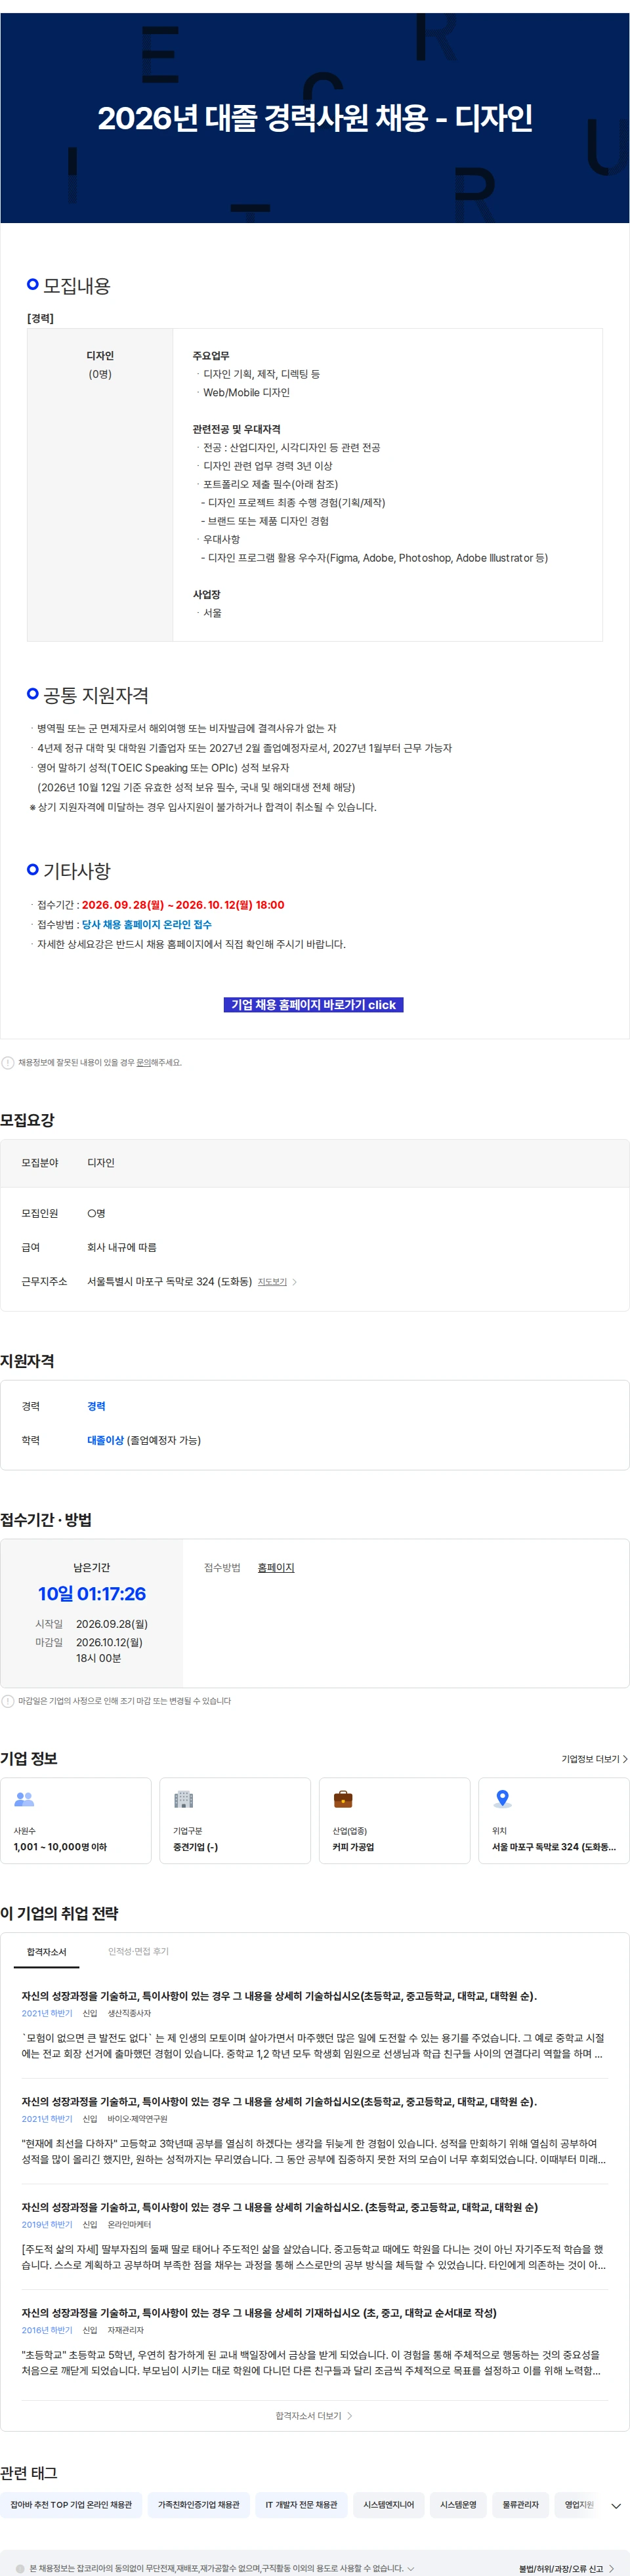The image size is (630, 2576).
Task: Click the banner title 2026년 대졸 경력사원 채용
Action: click(314, 118)
